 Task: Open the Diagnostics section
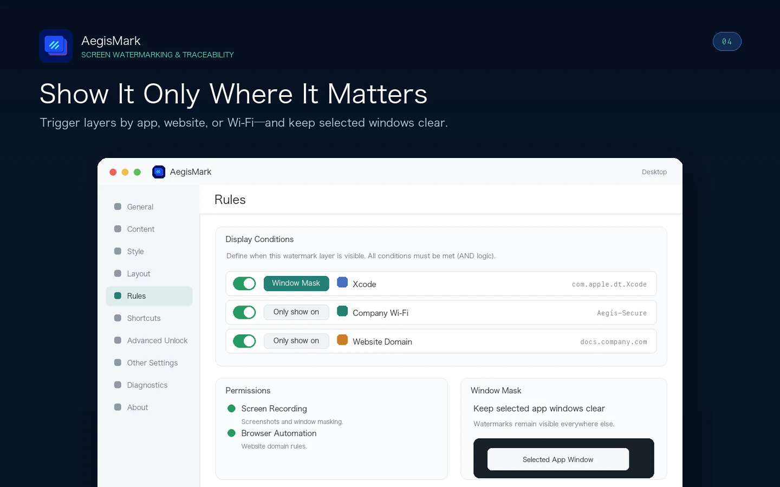click(149, 385)
